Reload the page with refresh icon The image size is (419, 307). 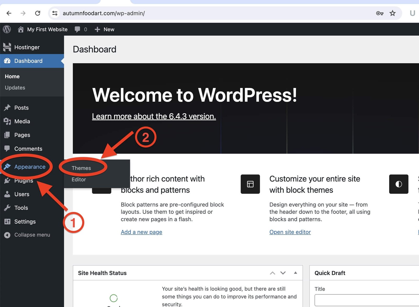[38, 13]
